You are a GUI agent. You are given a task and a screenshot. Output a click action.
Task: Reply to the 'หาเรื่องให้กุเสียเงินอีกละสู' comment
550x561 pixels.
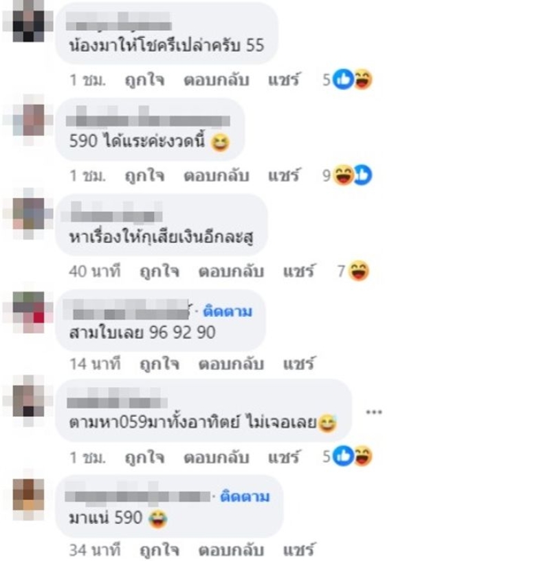coord(232,271)
